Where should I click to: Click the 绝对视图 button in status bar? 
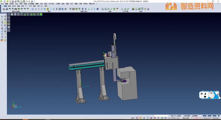point(187,116)
